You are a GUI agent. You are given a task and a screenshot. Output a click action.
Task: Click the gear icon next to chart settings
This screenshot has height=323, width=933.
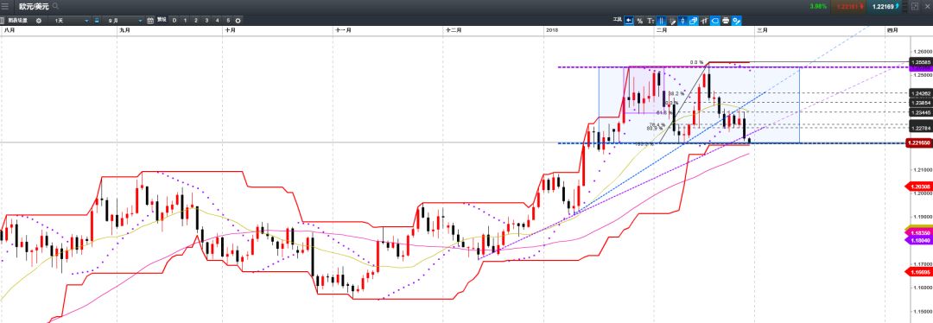point(39,20)
